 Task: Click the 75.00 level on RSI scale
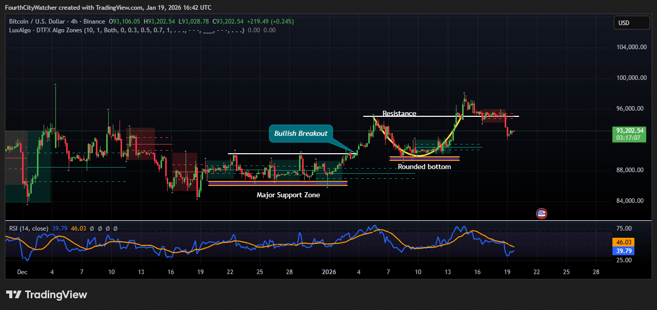[x=624, y=229]
